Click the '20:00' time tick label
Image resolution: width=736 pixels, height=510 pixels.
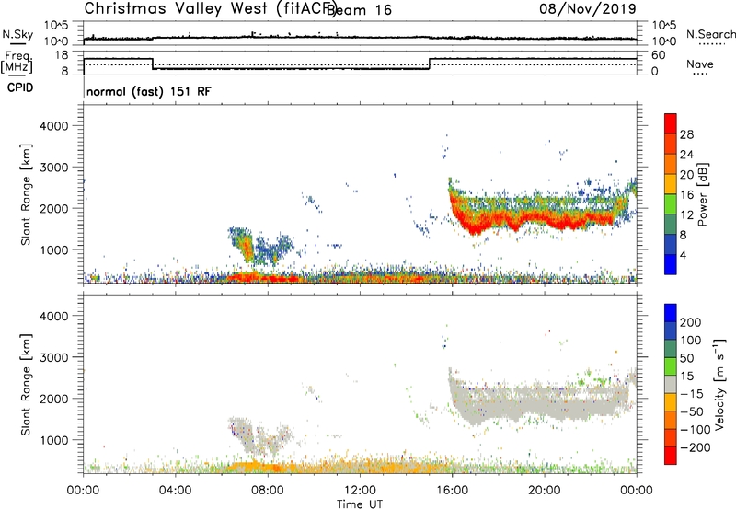[545, 491]
